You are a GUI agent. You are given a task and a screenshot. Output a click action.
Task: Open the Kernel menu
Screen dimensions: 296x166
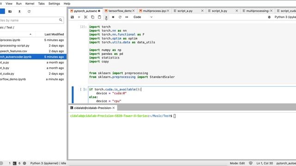point(30,4)
